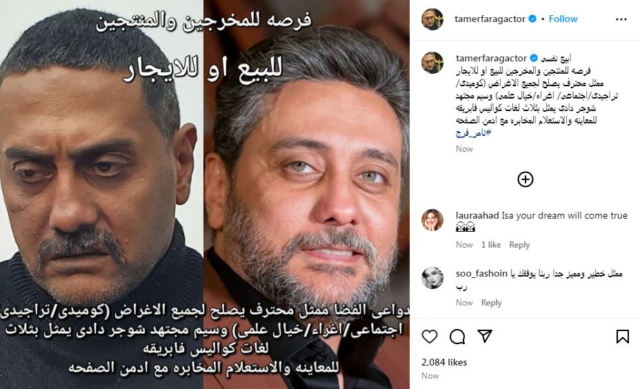View the 1 like on lauraahad's comment
This screenshot has width=640, height=389.
coord(491,244)
